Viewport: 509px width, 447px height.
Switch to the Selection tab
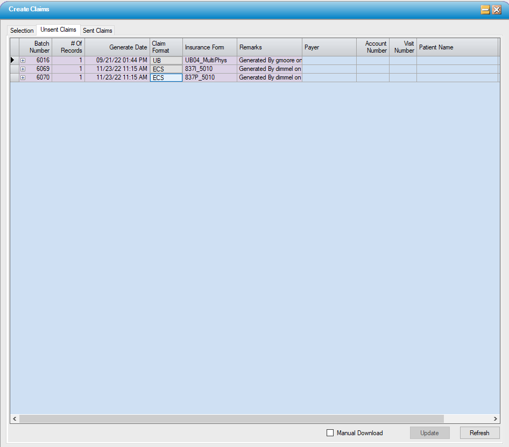(22, 31)
